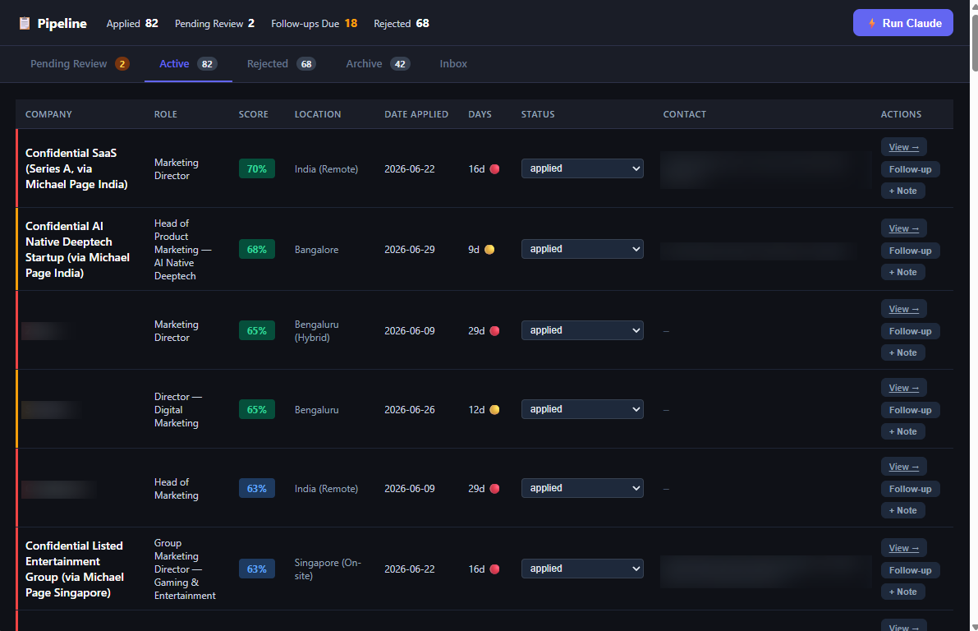Screen dimensions: 978x631
Task: Add a note to Confidential SaaS row
Action: [902, 191]
